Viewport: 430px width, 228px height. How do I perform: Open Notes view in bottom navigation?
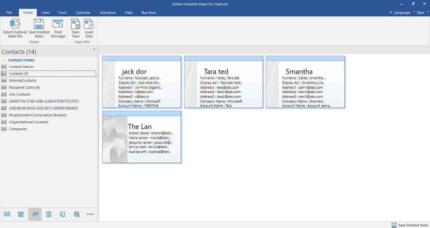(x=62, y=214)
